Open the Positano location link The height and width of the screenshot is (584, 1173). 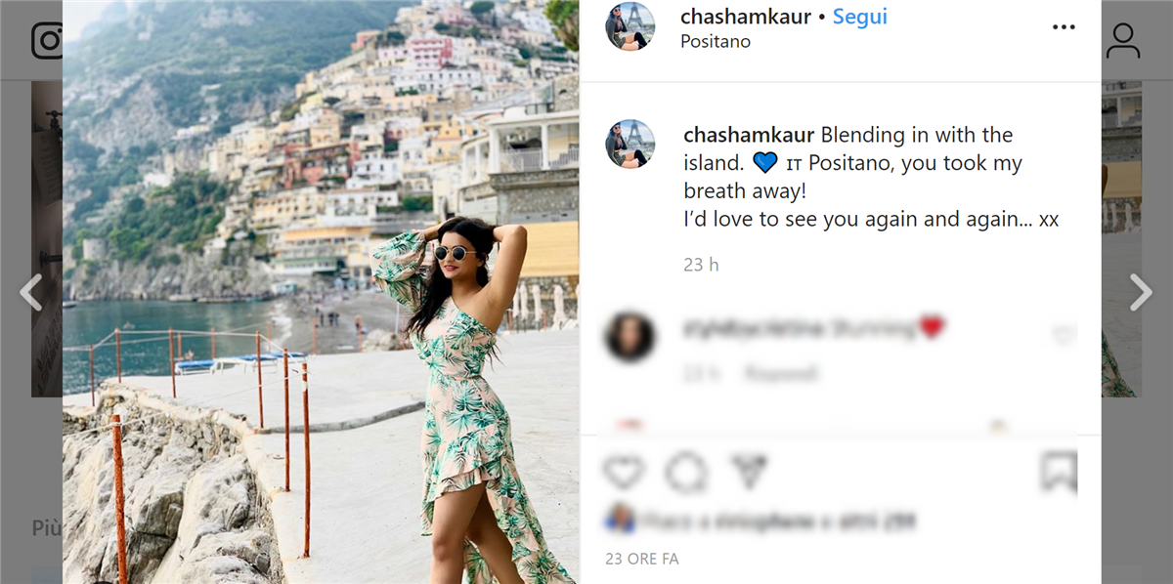[716, 42]
